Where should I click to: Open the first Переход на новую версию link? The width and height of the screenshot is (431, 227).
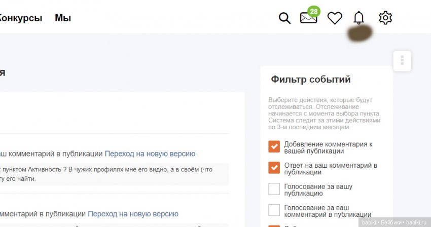coord(150,154)
